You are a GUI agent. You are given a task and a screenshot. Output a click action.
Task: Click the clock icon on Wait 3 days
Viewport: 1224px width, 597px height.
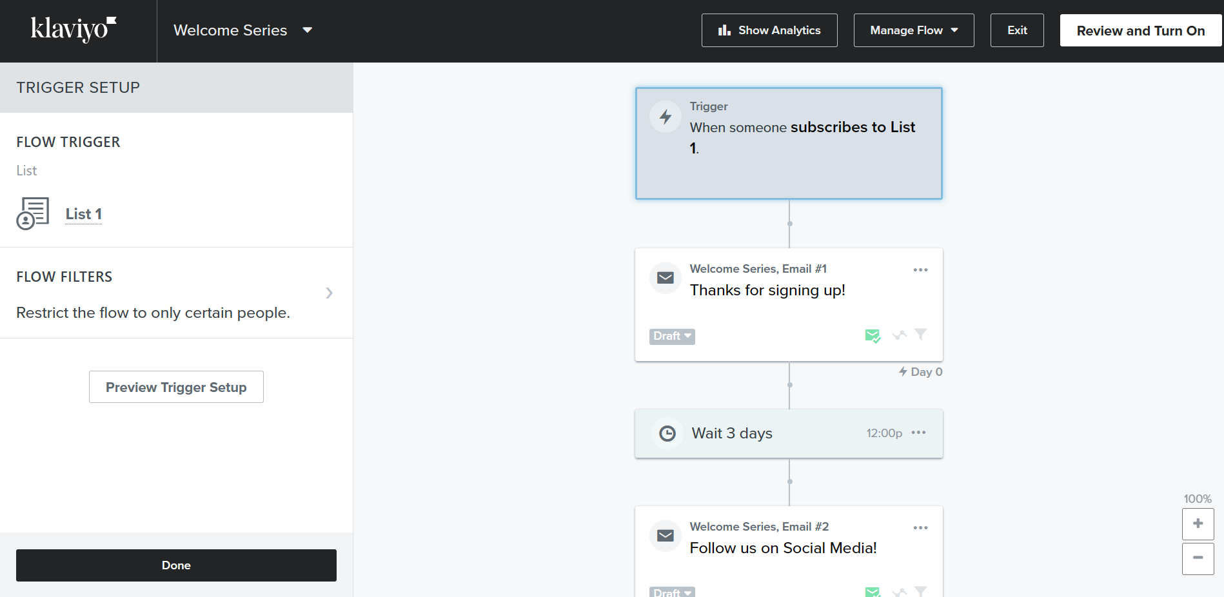click(x=667, y=433)
